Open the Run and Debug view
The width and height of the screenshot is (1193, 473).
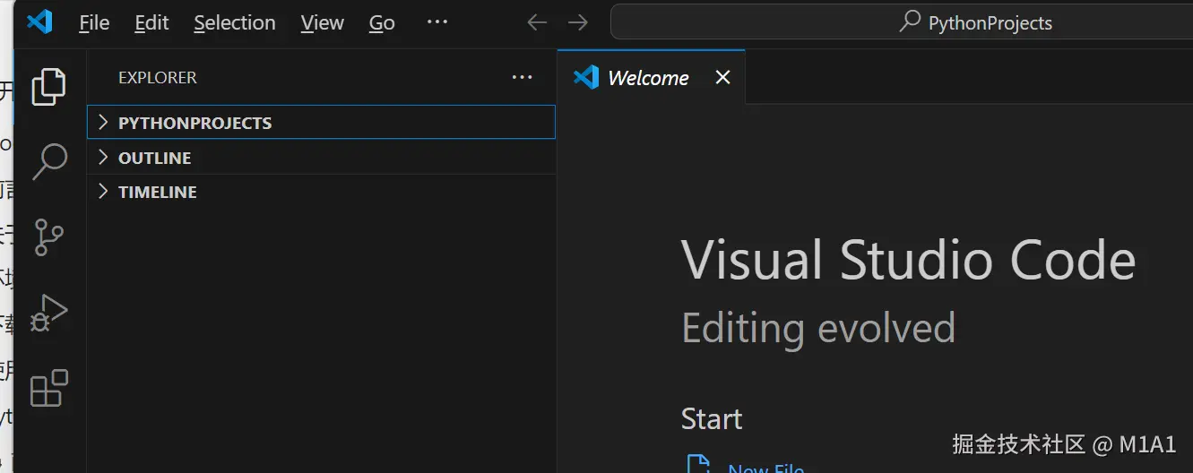click(x=49, y=313)
